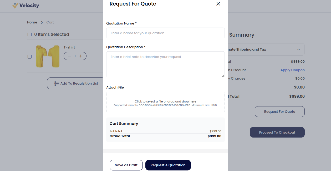This screenshot has width=331, height=171.
Task: Select the Cart breadcrumb item
Action: pos(50,22)
